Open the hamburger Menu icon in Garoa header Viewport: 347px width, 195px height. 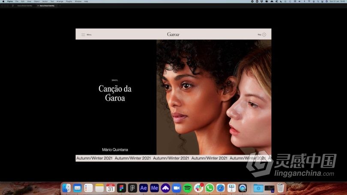click(x=83, y=35)
